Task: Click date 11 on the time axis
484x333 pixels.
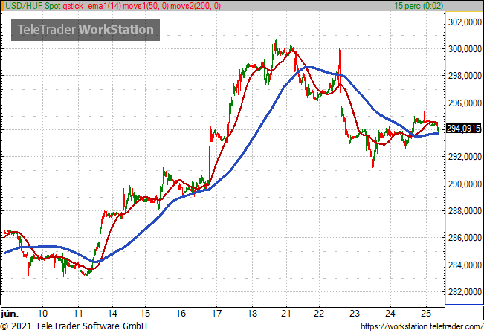Action: tap(78, 314)
